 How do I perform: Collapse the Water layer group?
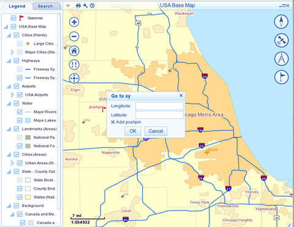click(9, 104)
